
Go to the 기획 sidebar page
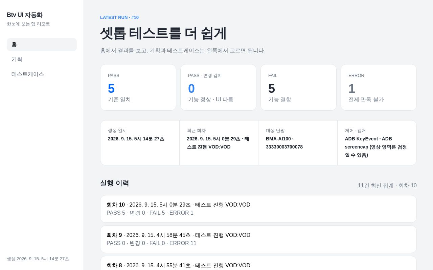pos(42,59)
